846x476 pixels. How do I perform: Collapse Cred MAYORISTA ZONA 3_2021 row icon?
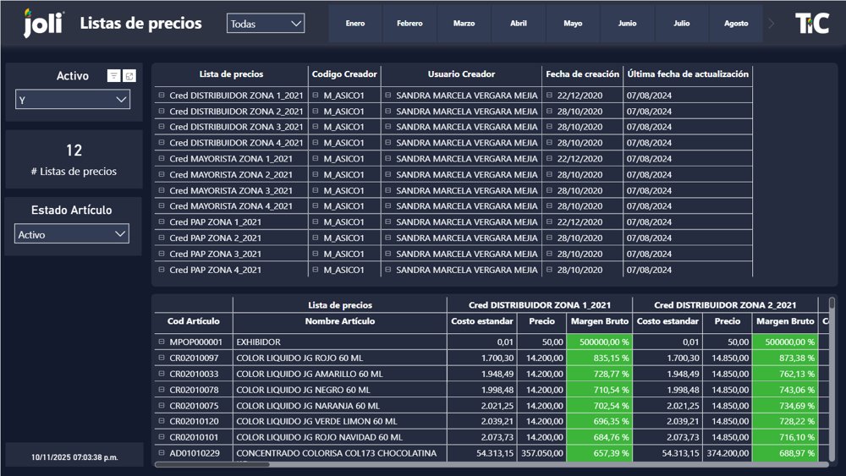coord(161,191)
